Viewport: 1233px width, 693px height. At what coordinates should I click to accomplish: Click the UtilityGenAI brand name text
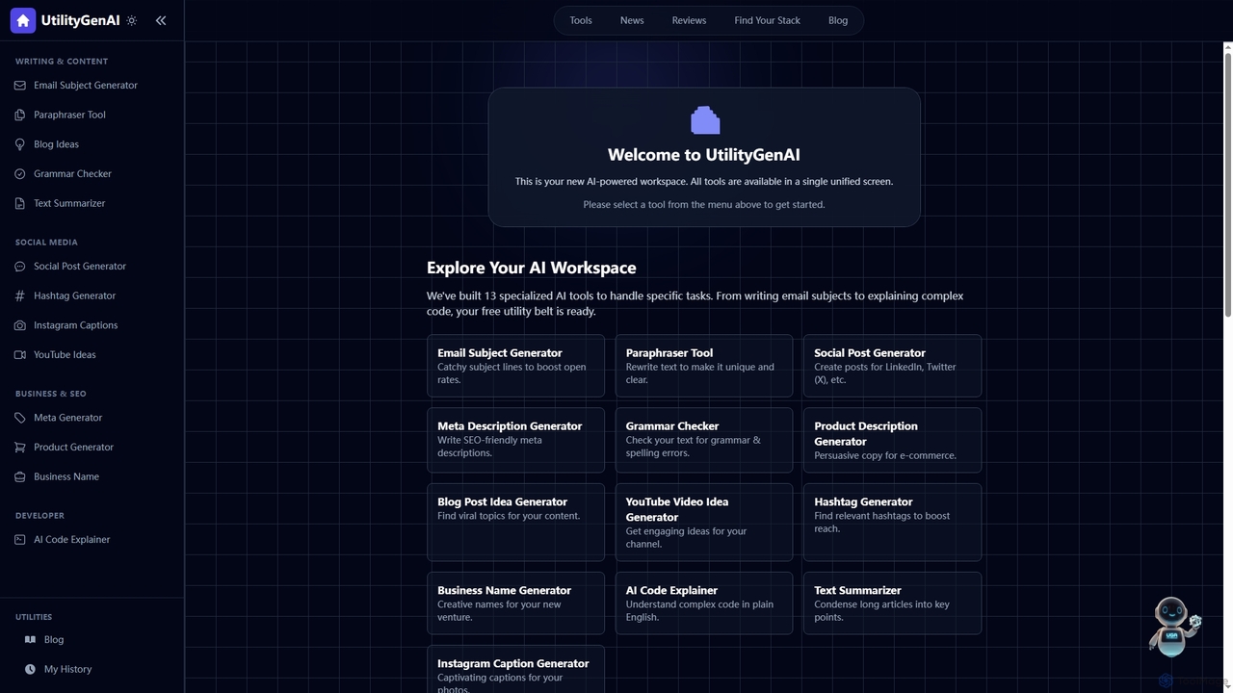pyautogui.click(x=80, y=20)
